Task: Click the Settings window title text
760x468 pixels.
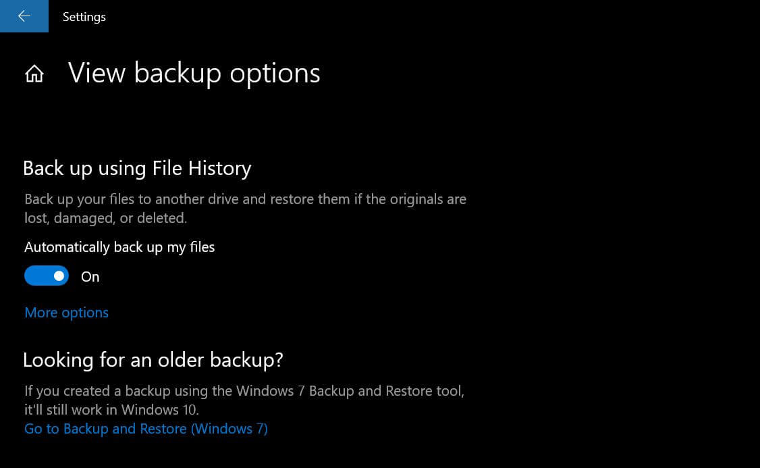Action: pos(84,17)
